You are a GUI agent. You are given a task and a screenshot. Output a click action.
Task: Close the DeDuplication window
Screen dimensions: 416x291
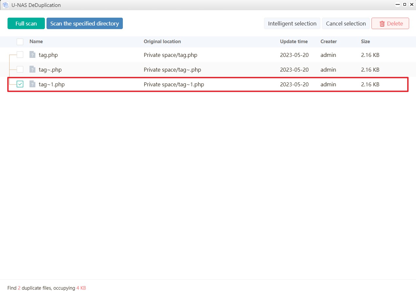click(x=412, y=5)
